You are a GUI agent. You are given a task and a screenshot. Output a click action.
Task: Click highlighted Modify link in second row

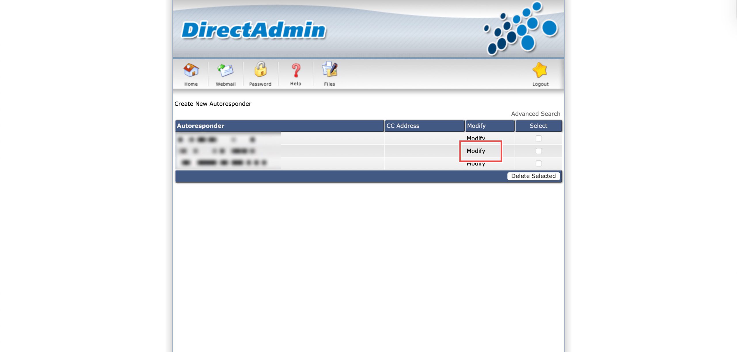pos(476,151)
